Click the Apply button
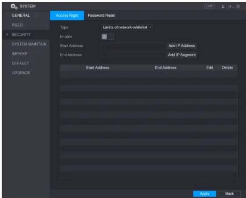Screen dimensions: 246x198 pyautogui.click(x=204, y=194)
